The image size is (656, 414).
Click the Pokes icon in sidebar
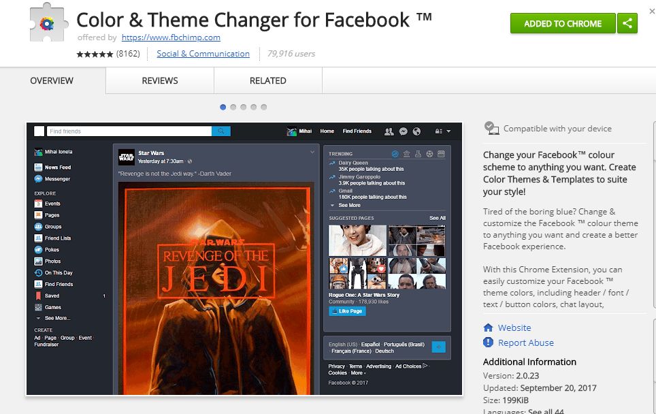[38, 249]
